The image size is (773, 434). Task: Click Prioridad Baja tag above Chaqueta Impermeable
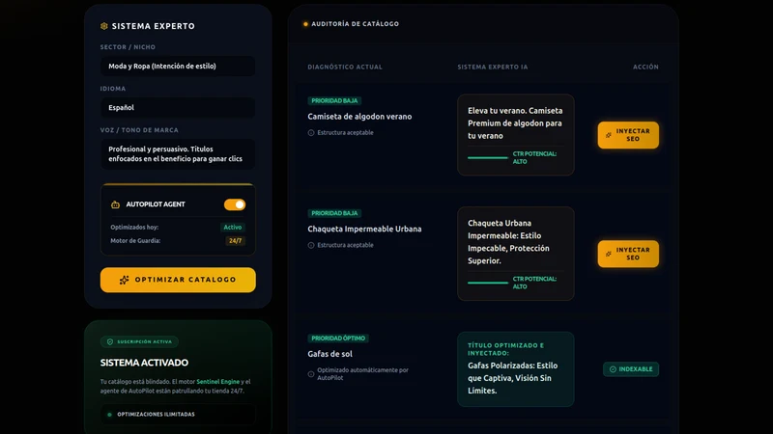pyautogui.click(x=334, y=213)
